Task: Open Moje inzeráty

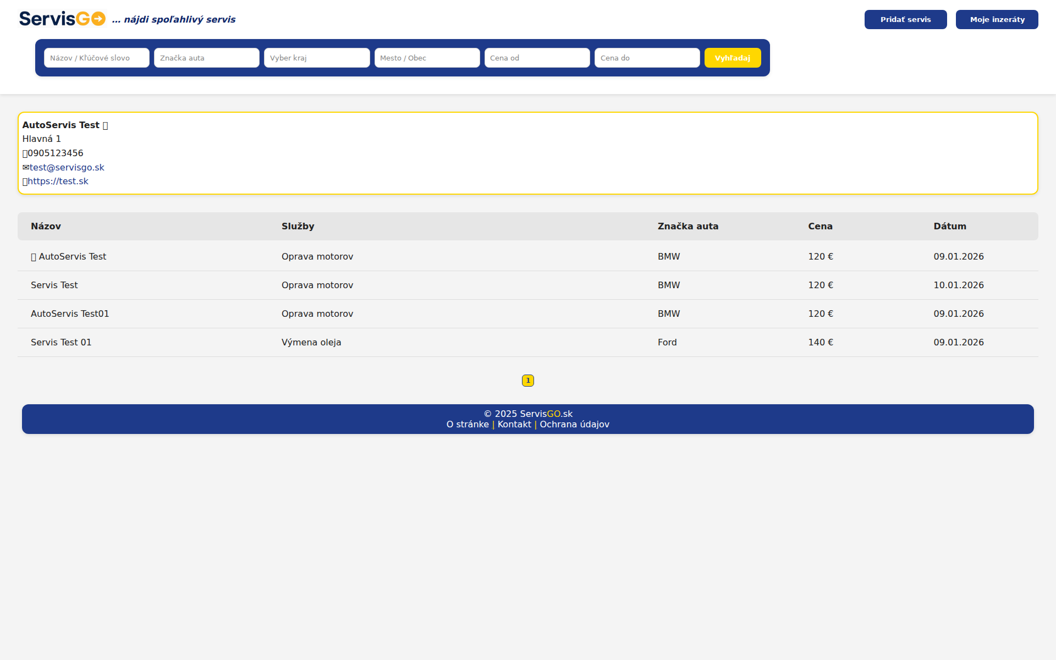Action: [997, 19]
